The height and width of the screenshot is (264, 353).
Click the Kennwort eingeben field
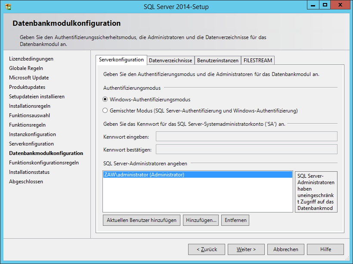pos(246,137)
